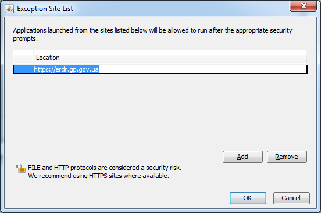Click the highlighted https://erdr.gp.gov.ua text
This screenshot has height=213, width=321.
point(66,69)
